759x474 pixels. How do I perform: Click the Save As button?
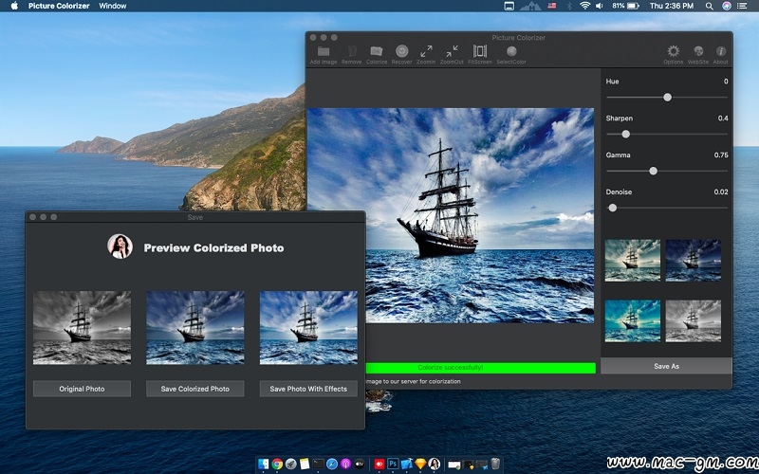pos(666,366)
